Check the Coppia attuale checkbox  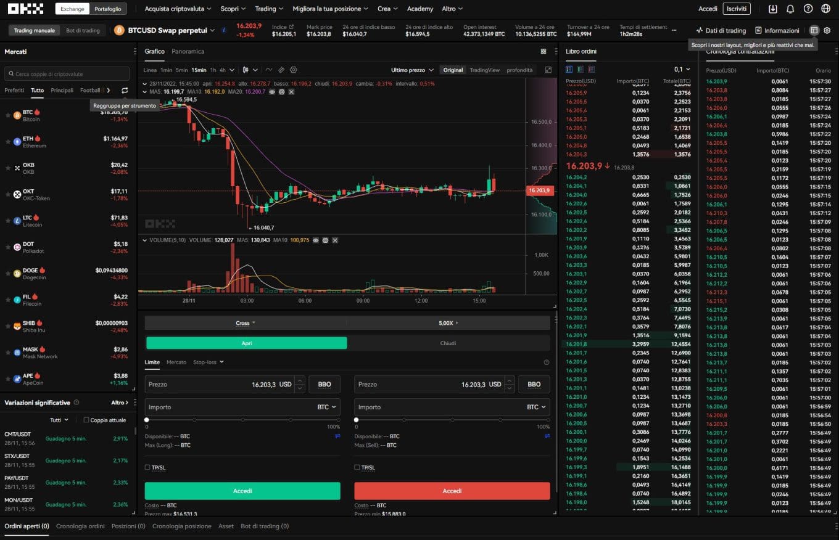(x=86, y=420)
